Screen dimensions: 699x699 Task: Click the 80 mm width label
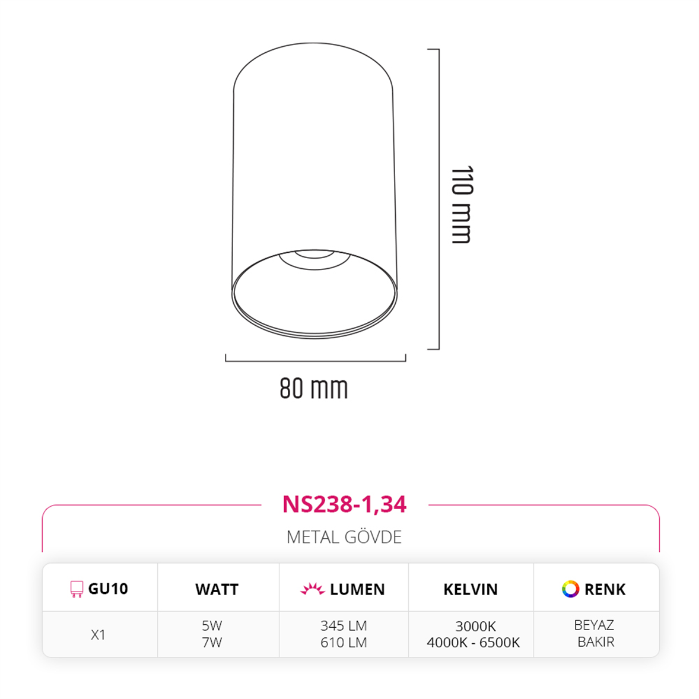(314, 389)
